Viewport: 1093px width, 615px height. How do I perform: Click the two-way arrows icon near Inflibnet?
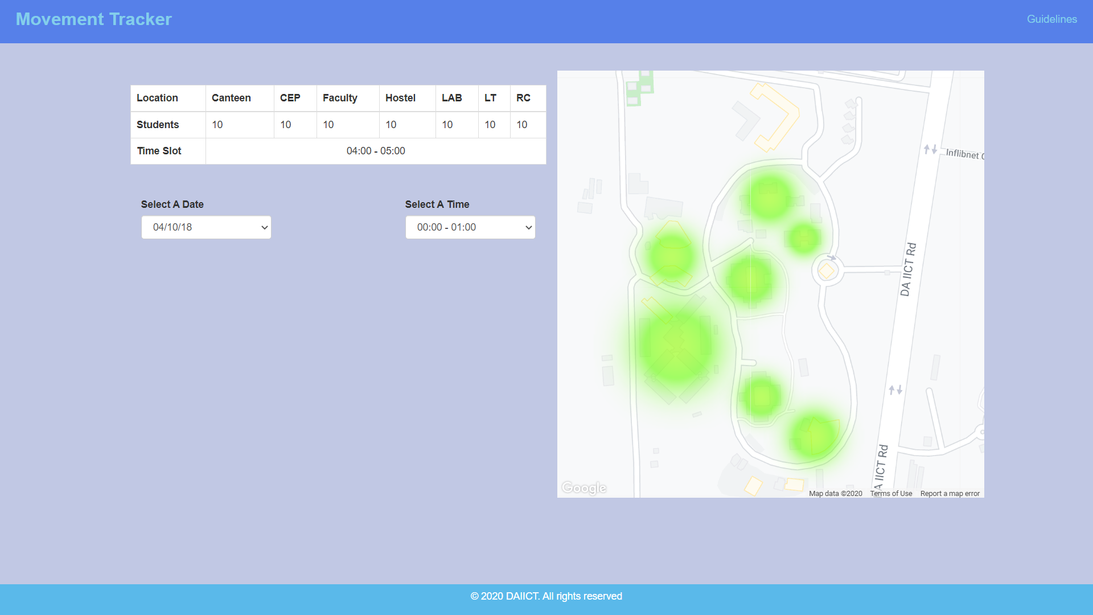(930, 149)
